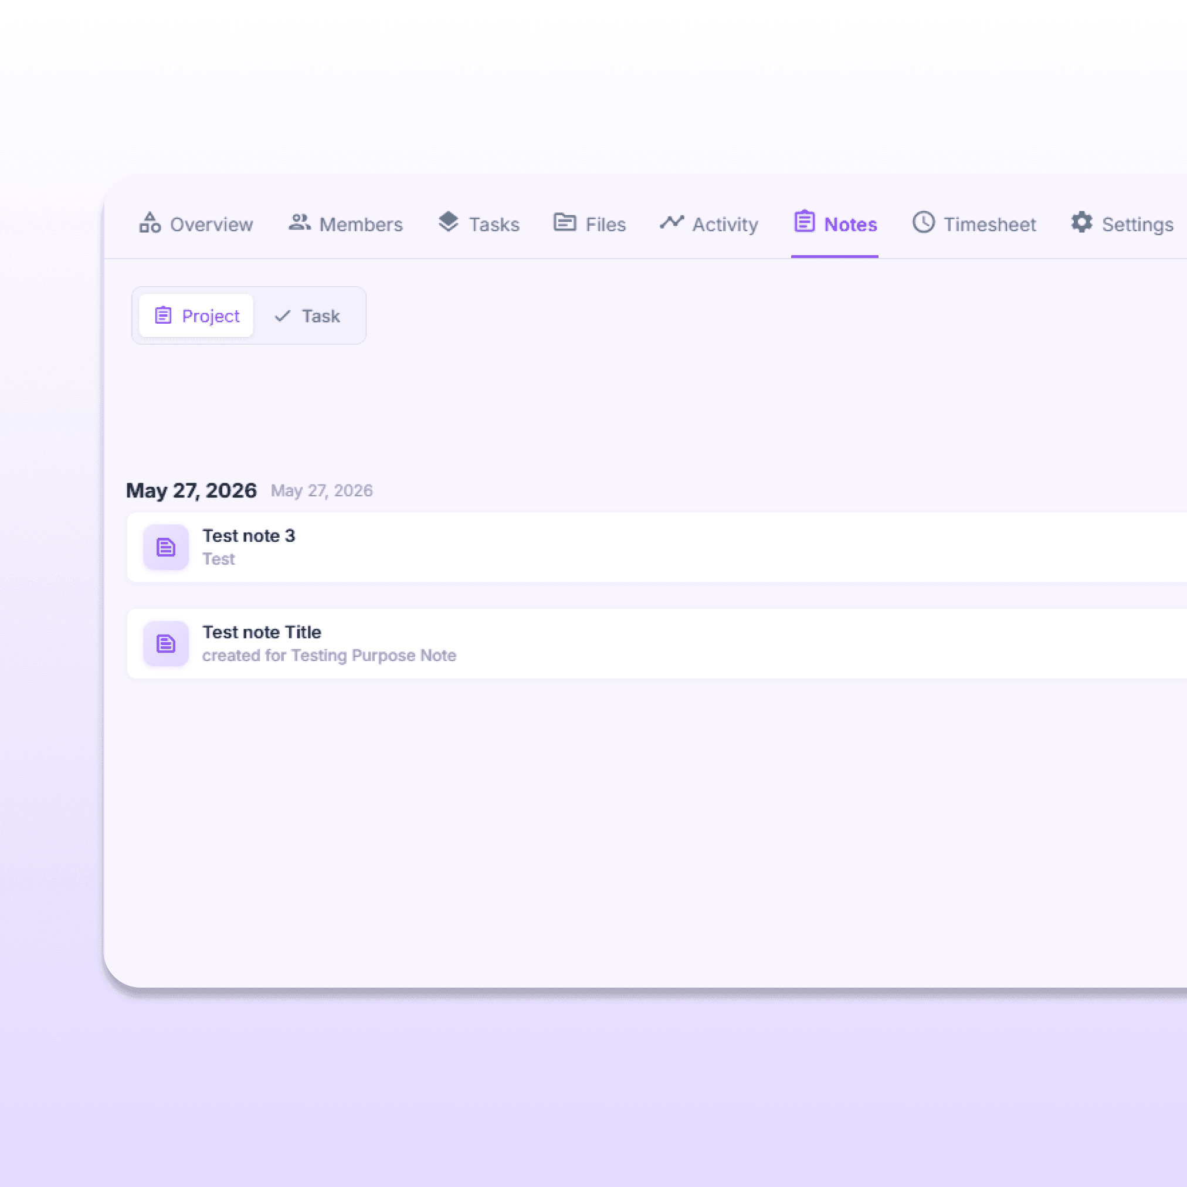
Task: Click the Settings gear icon
Action: 1082,222
